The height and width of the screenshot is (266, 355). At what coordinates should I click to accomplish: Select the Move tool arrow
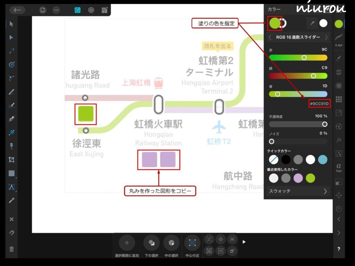tap(11, 24)
